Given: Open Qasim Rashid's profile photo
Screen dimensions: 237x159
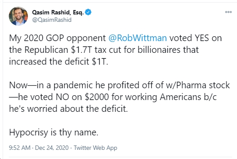Looking at the screenshot, I should tap(18, 16).
